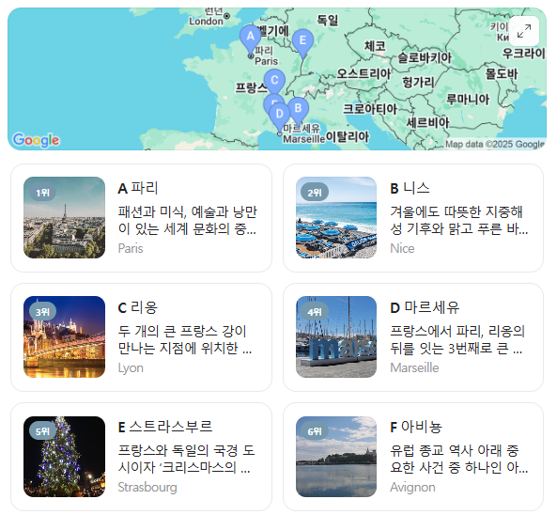
Task: Read the Nice description '겨울에도 따뜻한 지중해'
Action: (x=456, y=212)
